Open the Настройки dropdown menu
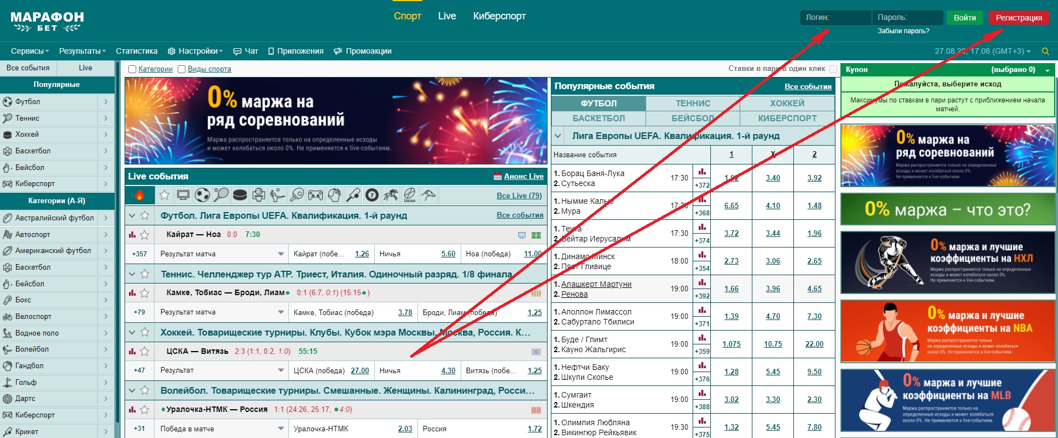Screen dimensions: 1058x438 195,51
